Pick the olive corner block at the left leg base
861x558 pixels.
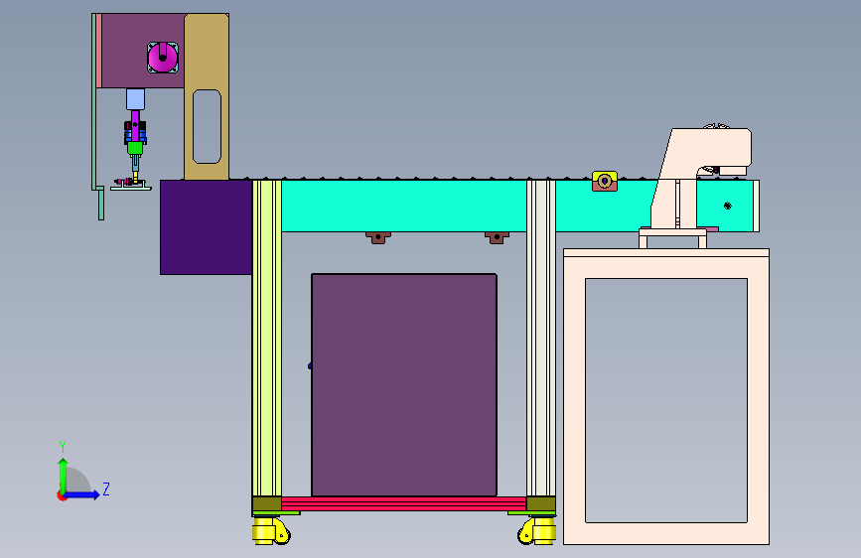click(267, 503)
